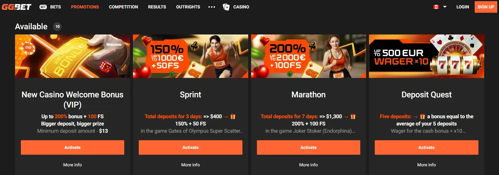Open More info for the Sprint promotion
The height and width of the screenshot is (175, 499).
click(x=191, y=165)
